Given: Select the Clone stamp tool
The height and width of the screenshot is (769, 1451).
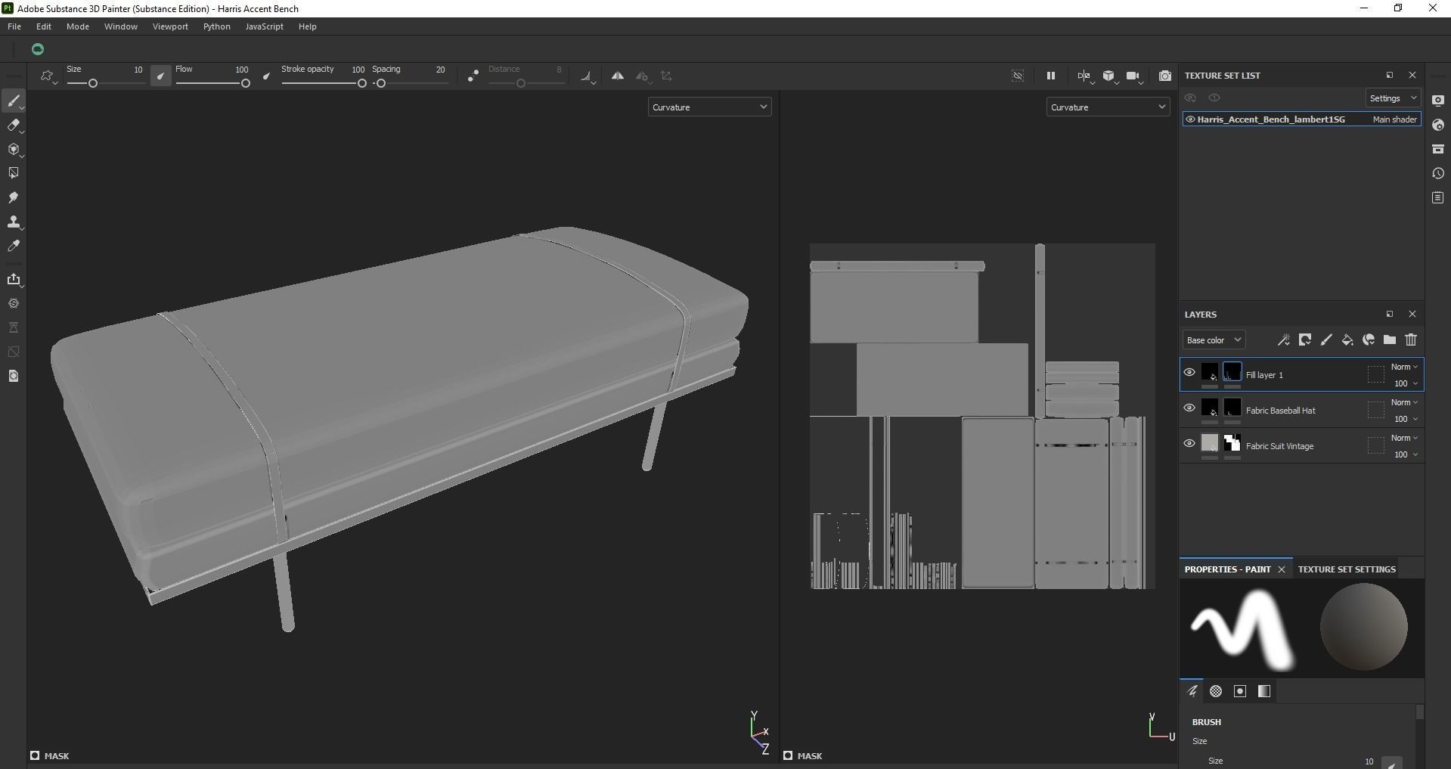Looking at the screenshot, I should 14,222.
